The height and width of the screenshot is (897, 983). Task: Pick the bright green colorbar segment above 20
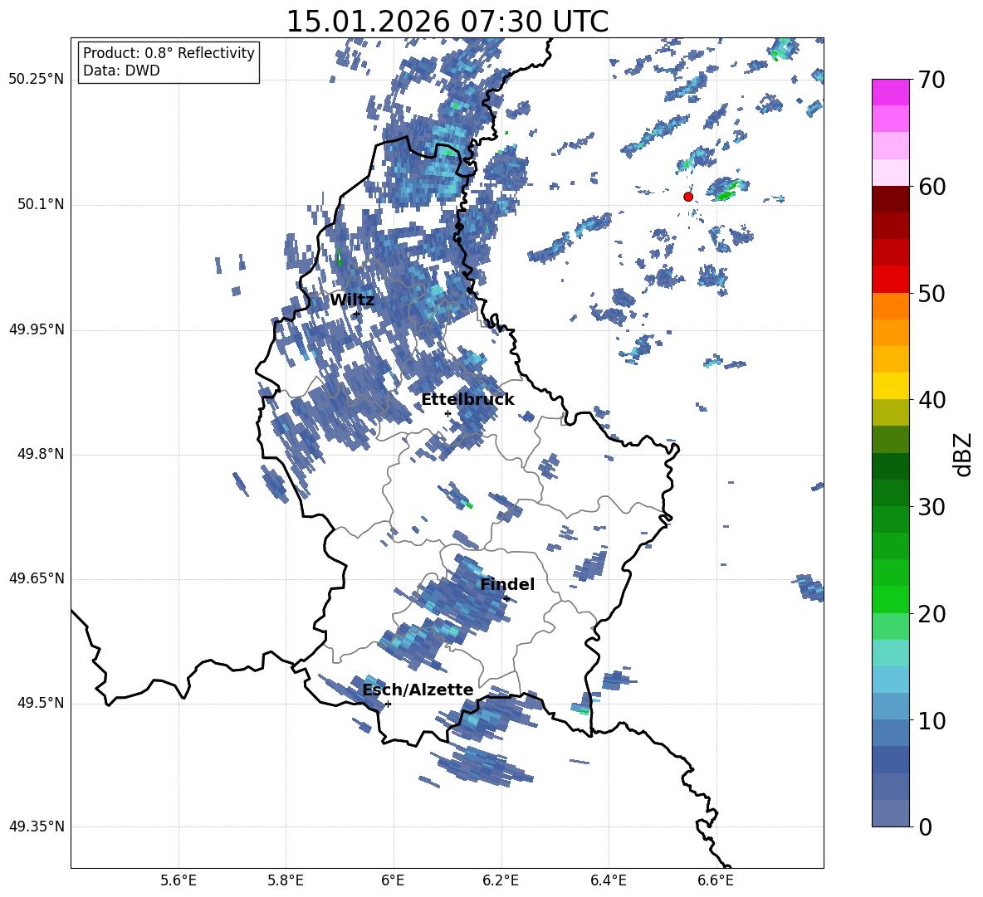(x=890, y=599)
